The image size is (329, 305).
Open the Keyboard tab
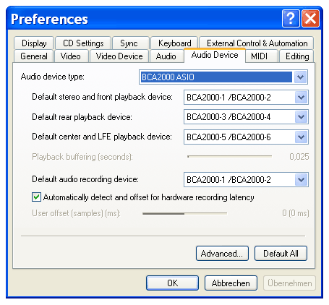174,43
